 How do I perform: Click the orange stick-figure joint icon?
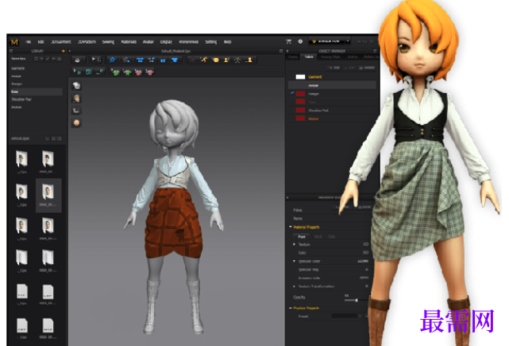pos(237,60)
